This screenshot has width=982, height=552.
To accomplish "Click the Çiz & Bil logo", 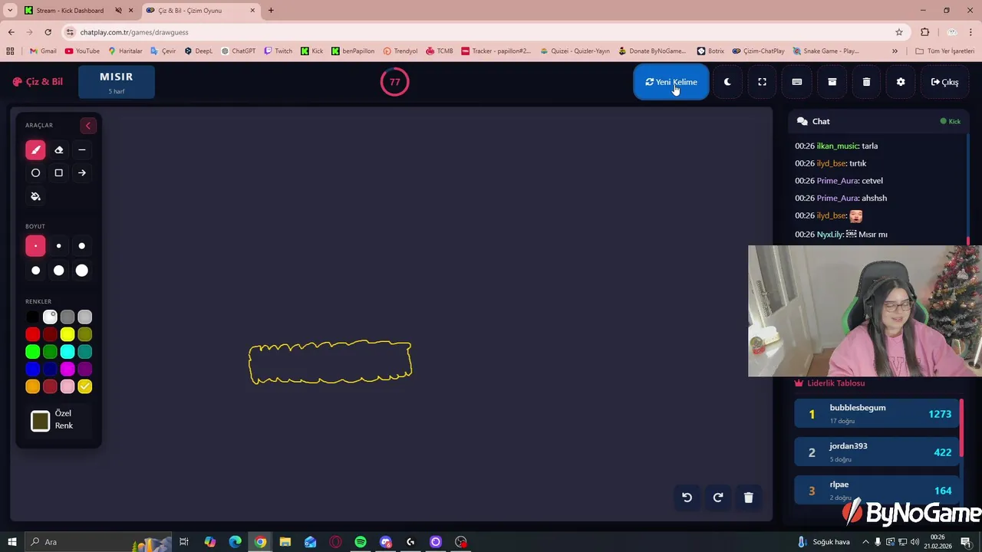I will [38, 82].
